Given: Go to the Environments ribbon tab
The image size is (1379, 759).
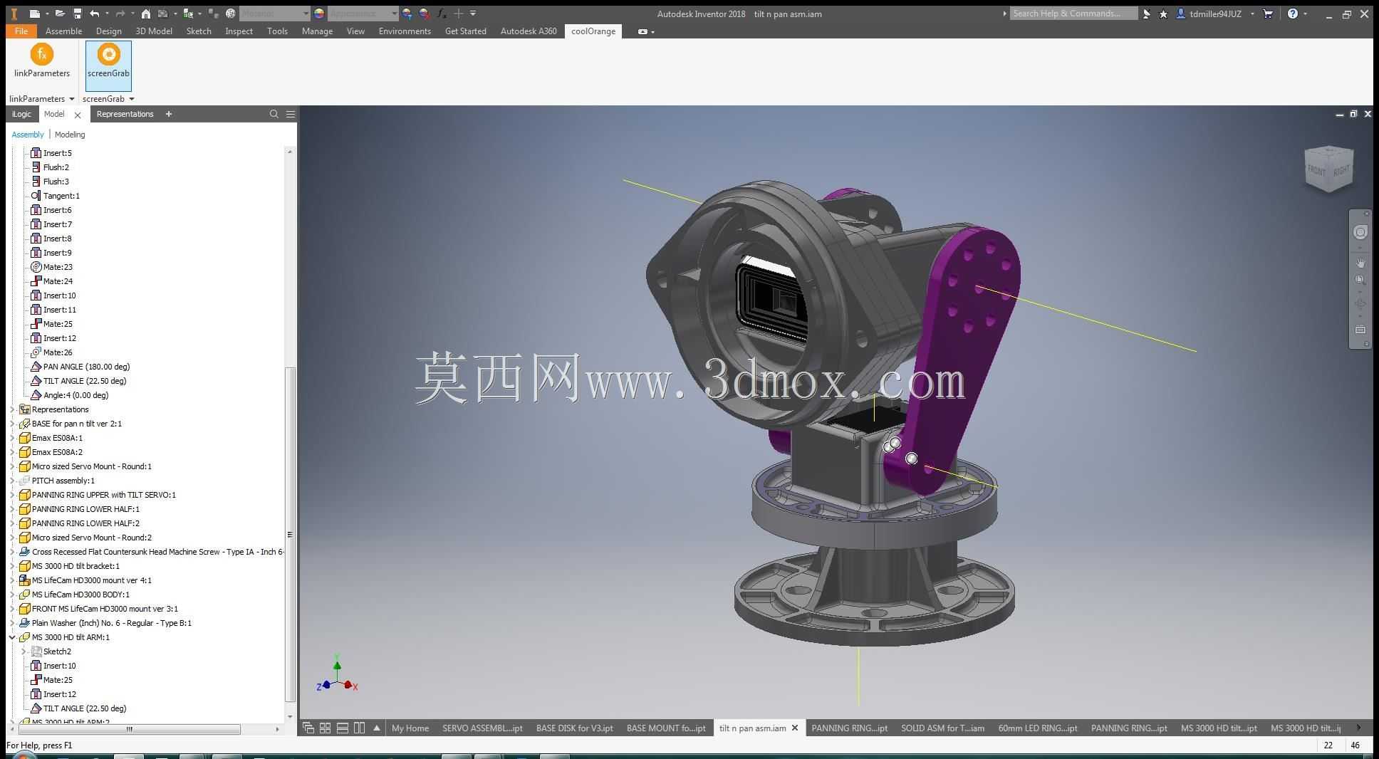Looking at the screenshot, I should (405, 31).
